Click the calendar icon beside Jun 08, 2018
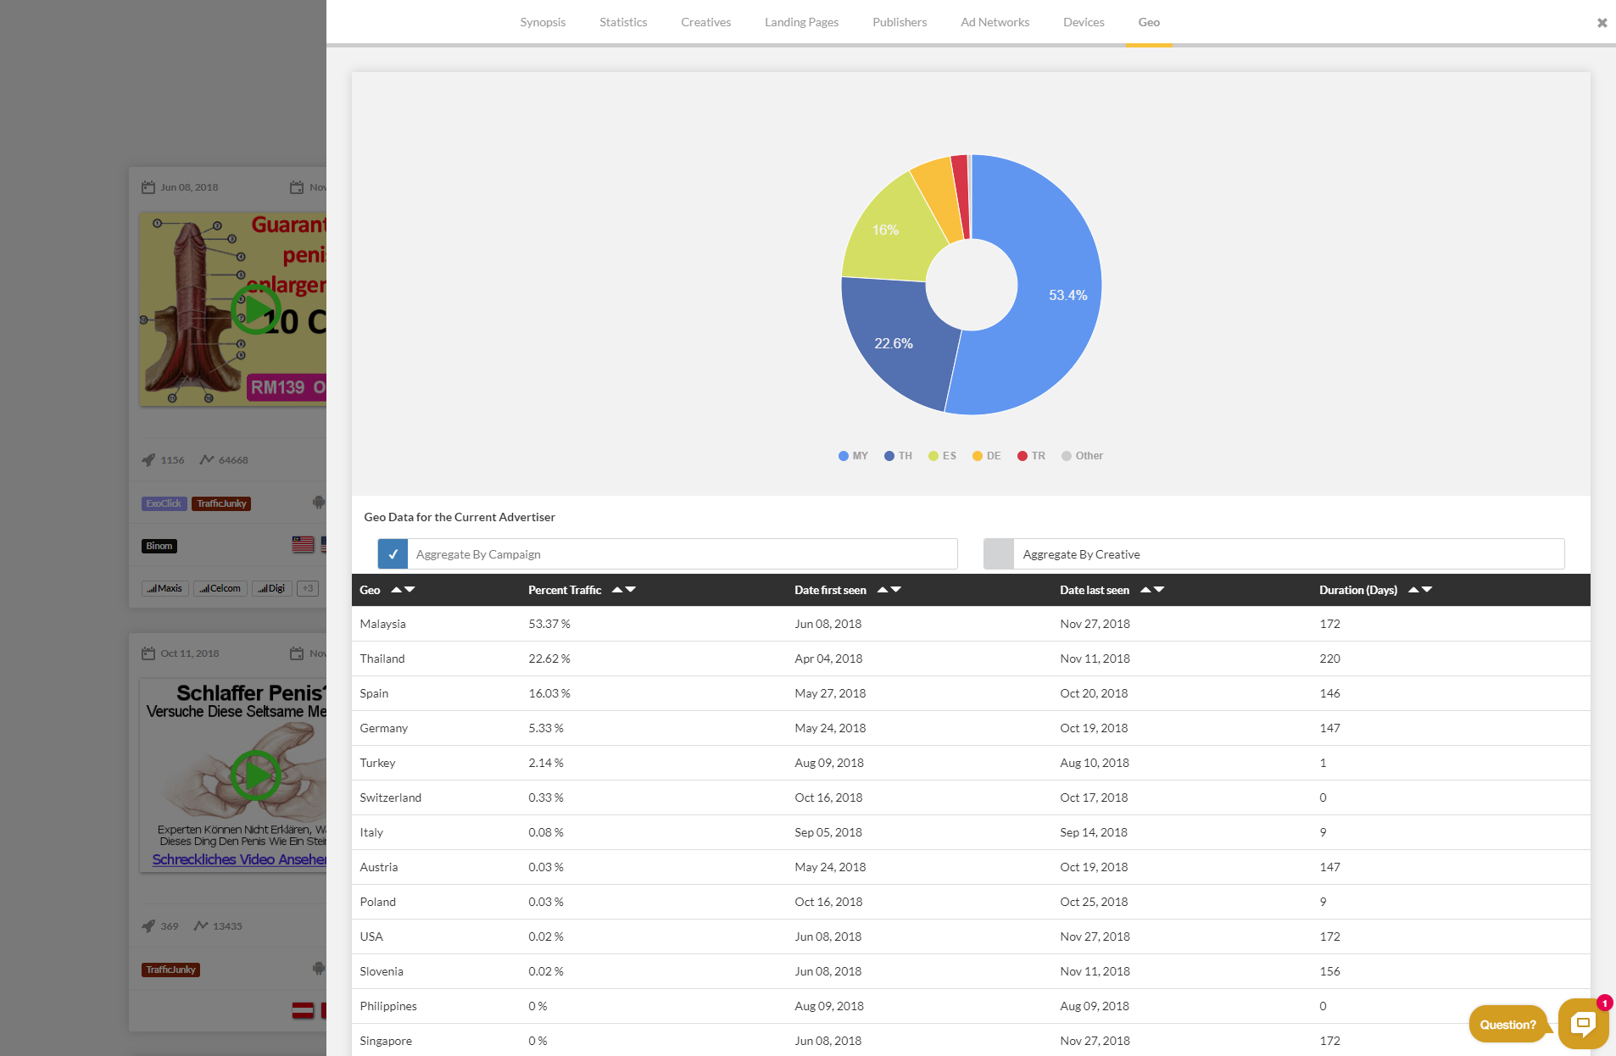 (148, 187)
